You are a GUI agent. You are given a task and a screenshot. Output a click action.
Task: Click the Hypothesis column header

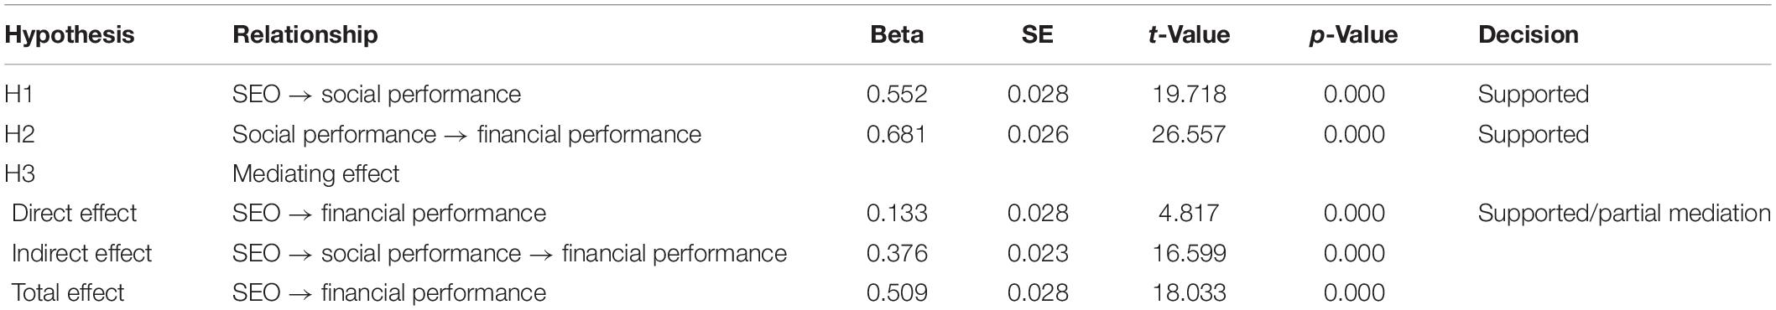point(70,35)
